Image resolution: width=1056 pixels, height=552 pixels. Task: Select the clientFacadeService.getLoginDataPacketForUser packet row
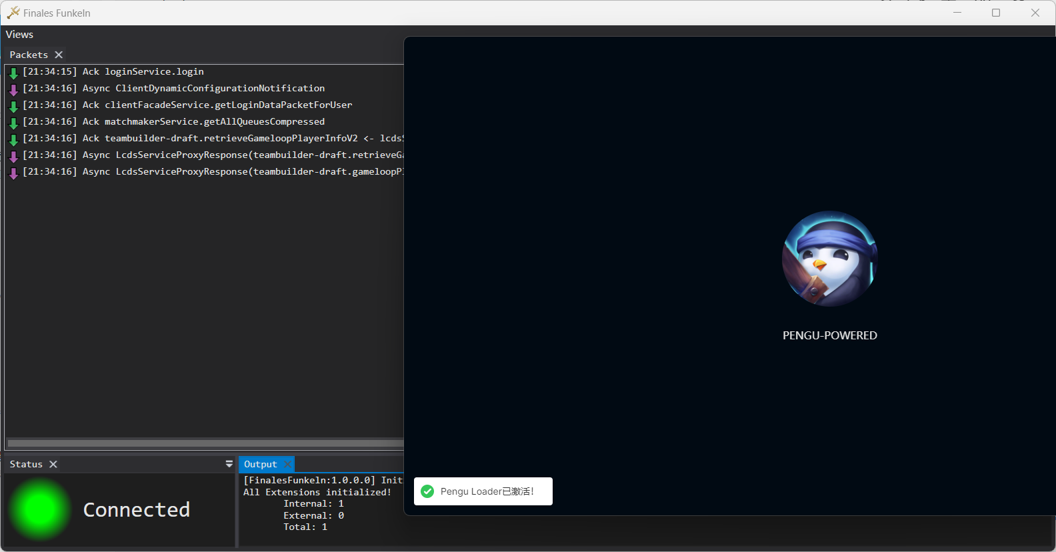(205, 105)
